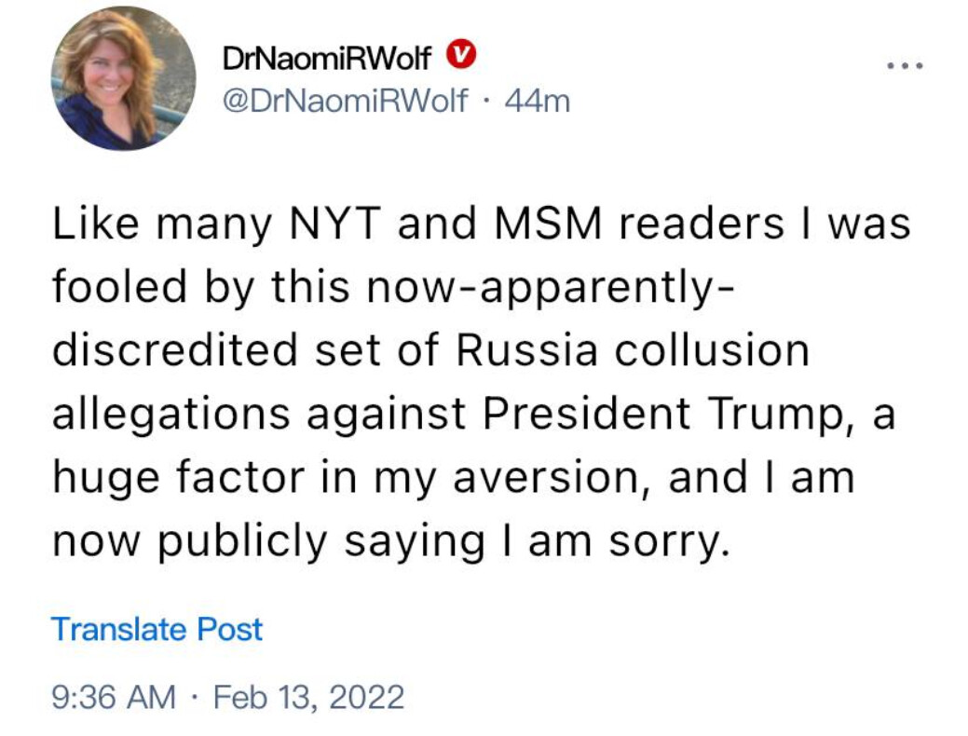
Task: Open DrNaomiRWolf's profile picture
Action: click(123, 78)
